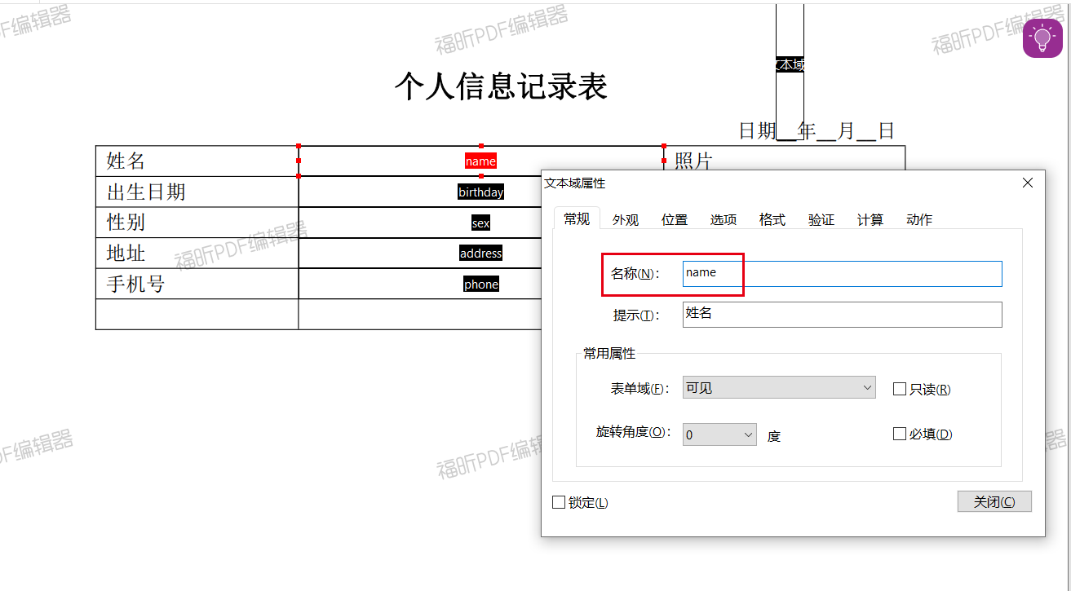This screenshot has width=1071, height=591.
Task: Click the 个人信息记录表 title
Action: [x=501, y=86]
